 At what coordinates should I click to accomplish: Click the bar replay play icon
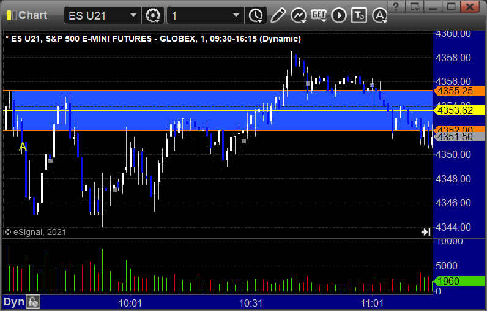(x=338, y=15)
